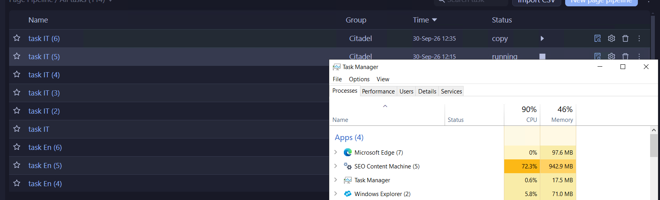Click the sort chevron above Name column
The height and width of the screenshot is (200, 660).
click(385, 106)
